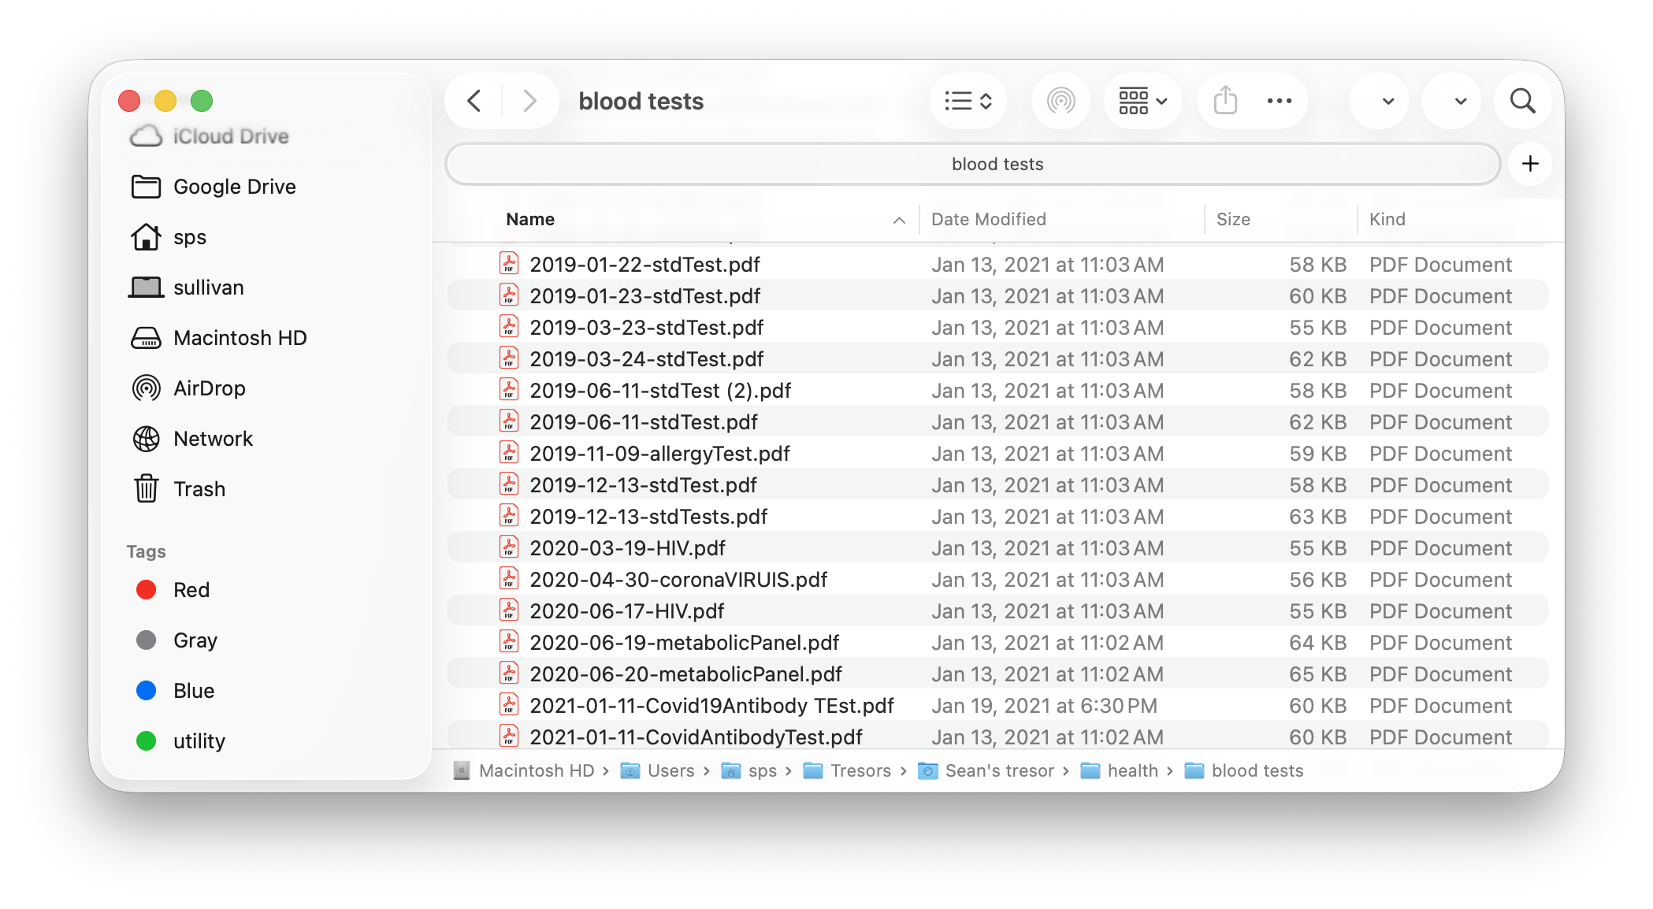
Task: Select 2020-04-30-coronaVIRUIS.pdf
Action: coord(997,580)
